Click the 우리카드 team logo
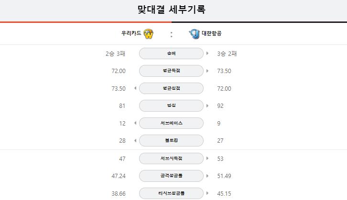The image size is (347, 200). tap(148, 34)
